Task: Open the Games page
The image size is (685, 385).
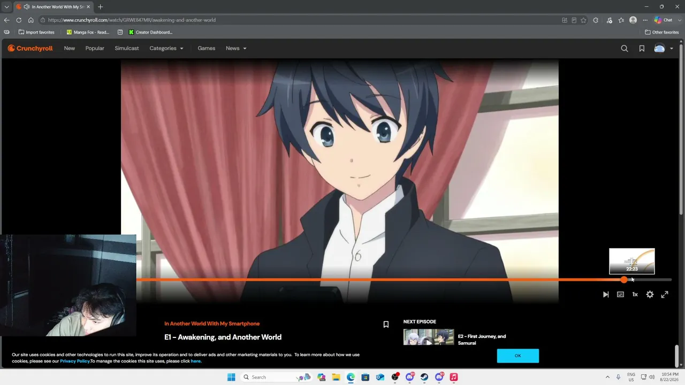Action: (x=207, y=48)
